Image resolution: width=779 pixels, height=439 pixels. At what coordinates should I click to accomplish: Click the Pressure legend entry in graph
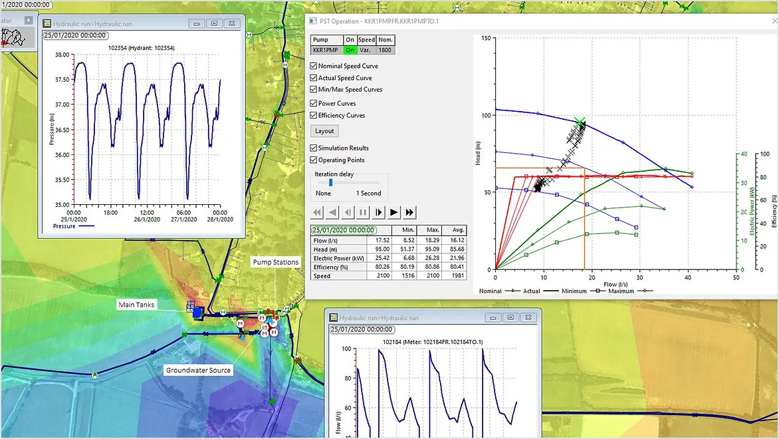pyautogui.click(x=73, y=226)
